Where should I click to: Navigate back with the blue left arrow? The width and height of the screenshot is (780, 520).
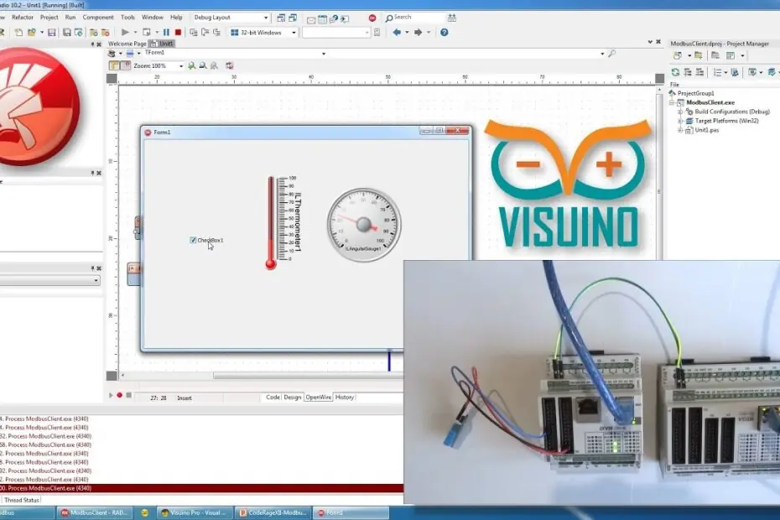397,33
